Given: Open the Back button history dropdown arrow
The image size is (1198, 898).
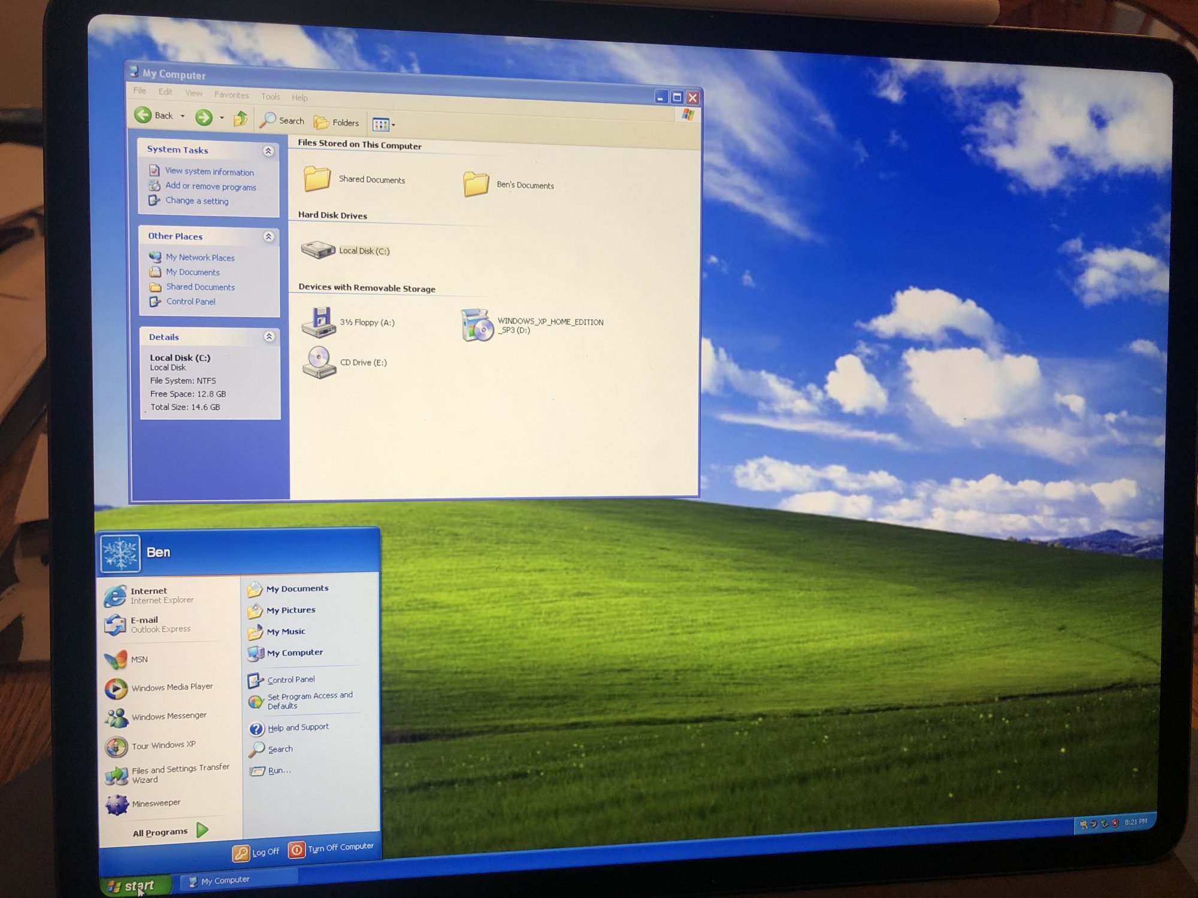Looking at the screenshot, I should tap(183, 116).
